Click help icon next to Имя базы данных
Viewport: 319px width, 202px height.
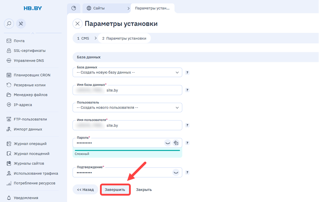[187, 90]
